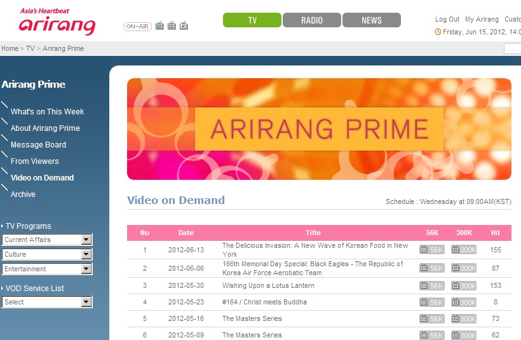Open What's on This Week
The image size is (521, 340).
point(47,112)
